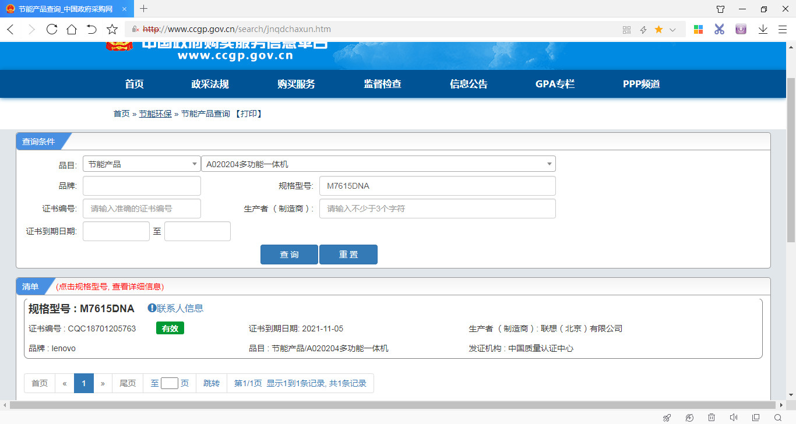This screenshot has width=796, height=424.
Task: Open 购买服务 in the navigation bar
Action: [x=296, y=84]
